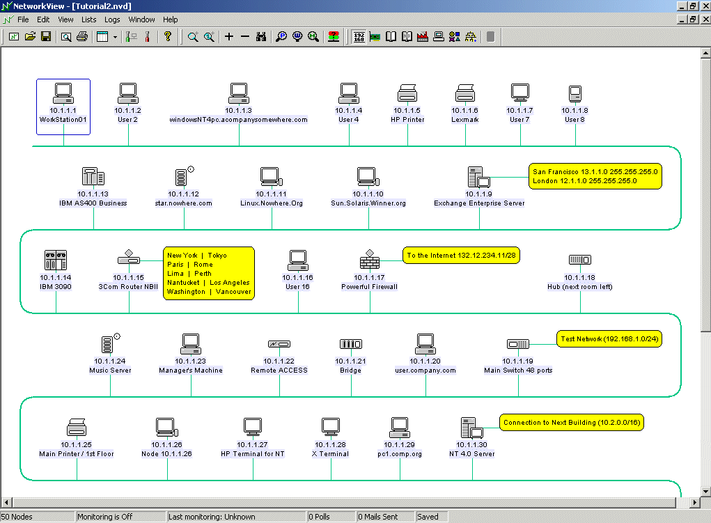
Task: Click the WorkStation01 node label
Action: click(x=63, y=120)
